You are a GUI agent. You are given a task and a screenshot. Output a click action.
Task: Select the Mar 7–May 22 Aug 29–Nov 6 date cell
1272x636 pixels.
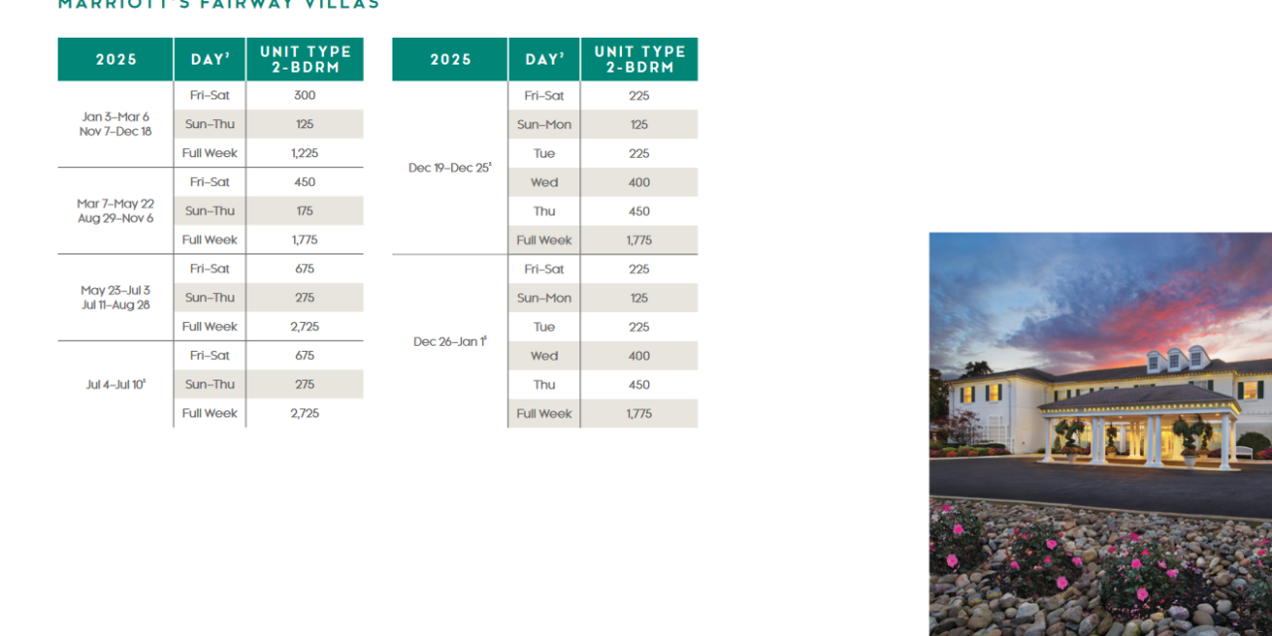click(116, 211)
